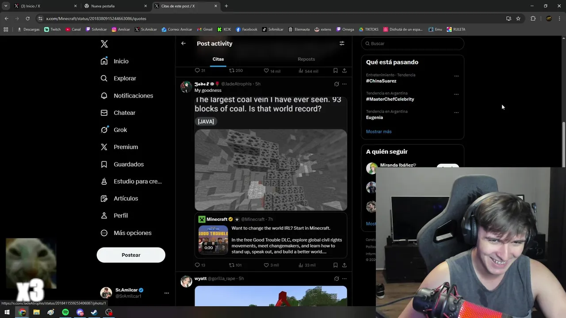Reload the page in Chrome
The image size is (566, 318).
27,19
